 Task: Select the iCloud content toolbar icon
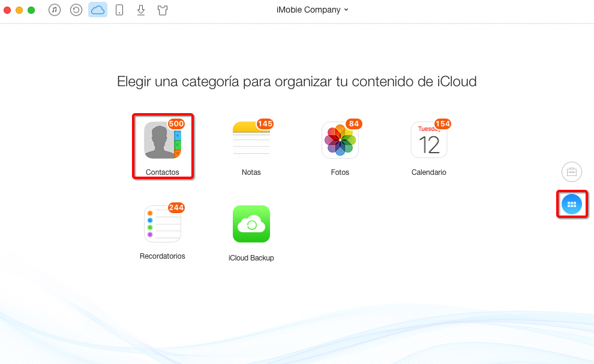[x=98, y=10]
